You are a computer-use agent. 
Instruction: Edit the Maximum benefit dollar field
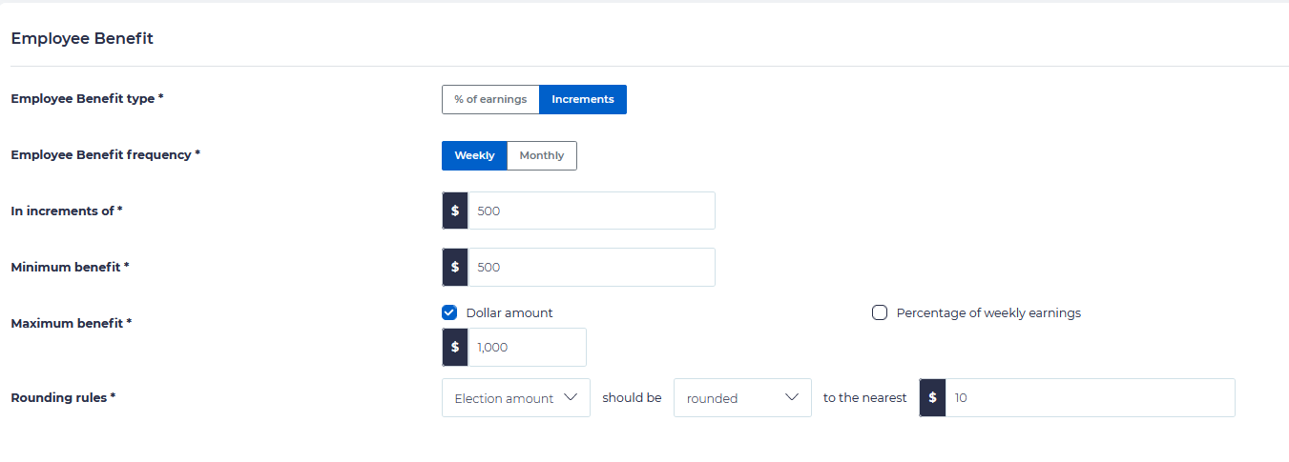click(527, 347)
